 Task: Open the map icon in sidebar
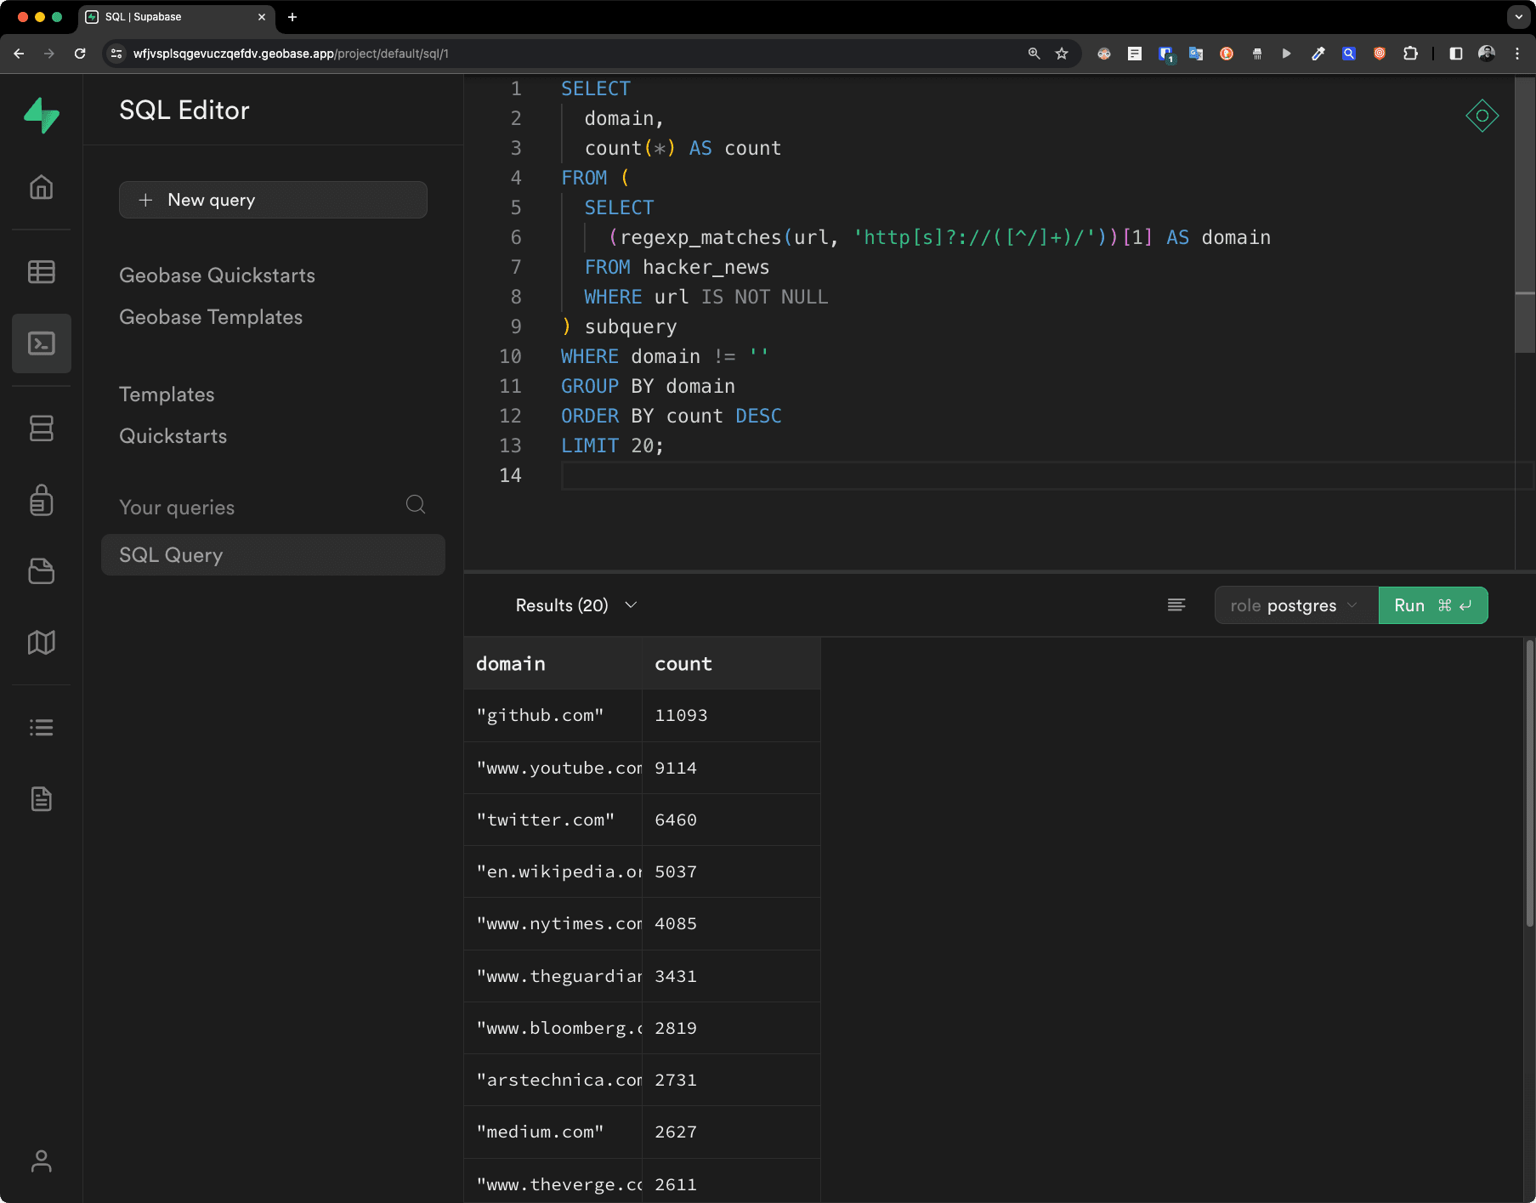coord(41,643)
